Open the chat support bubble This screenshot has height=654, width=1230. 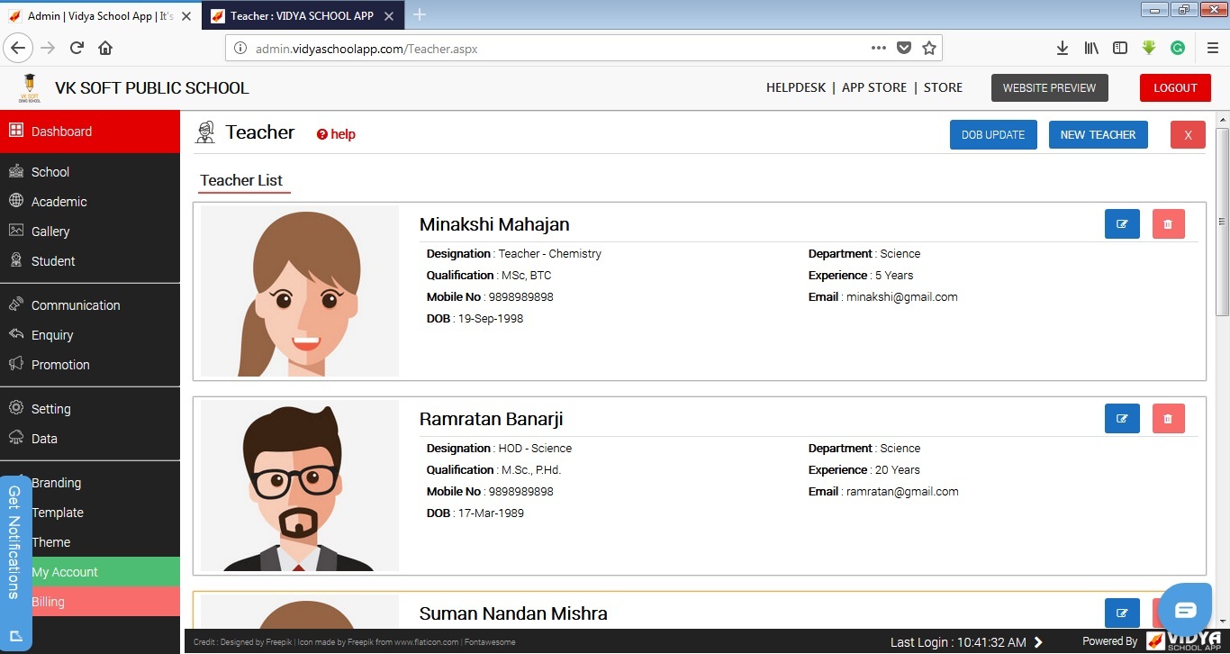(x=1185, y=610)
